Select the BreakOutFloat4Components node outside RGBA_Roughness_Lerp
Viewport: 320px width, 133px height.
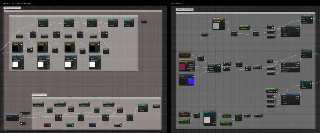pos(12,117)
